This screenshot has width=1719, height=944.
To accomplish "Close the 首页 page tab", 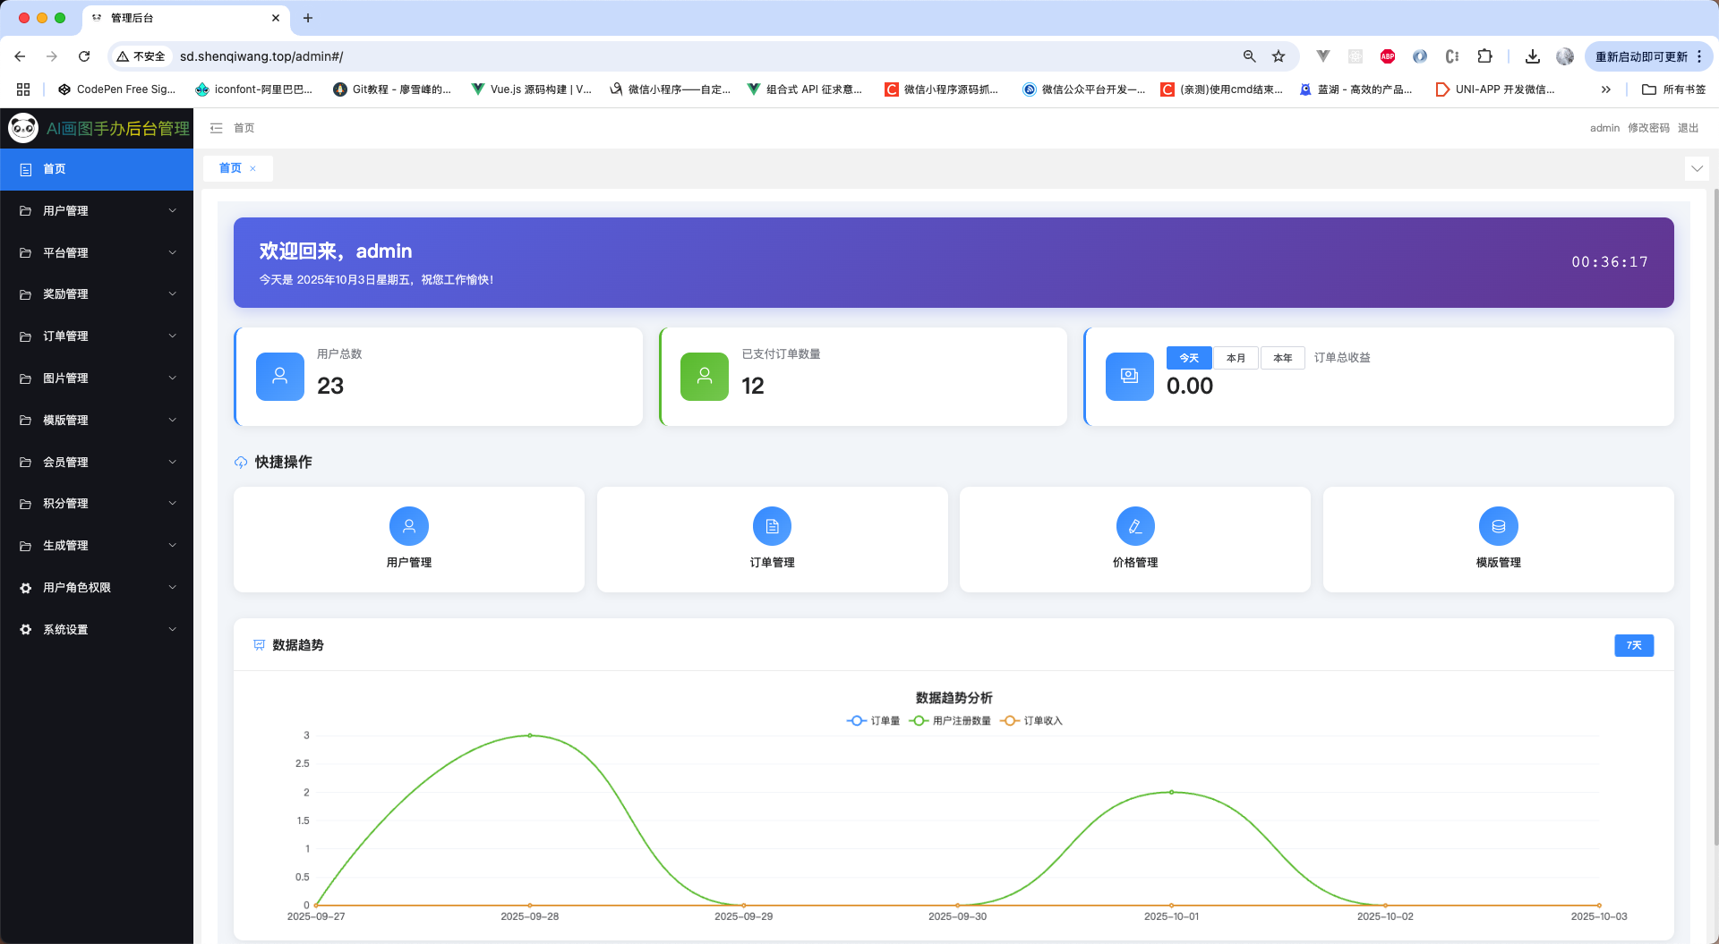I will point(253,168).
